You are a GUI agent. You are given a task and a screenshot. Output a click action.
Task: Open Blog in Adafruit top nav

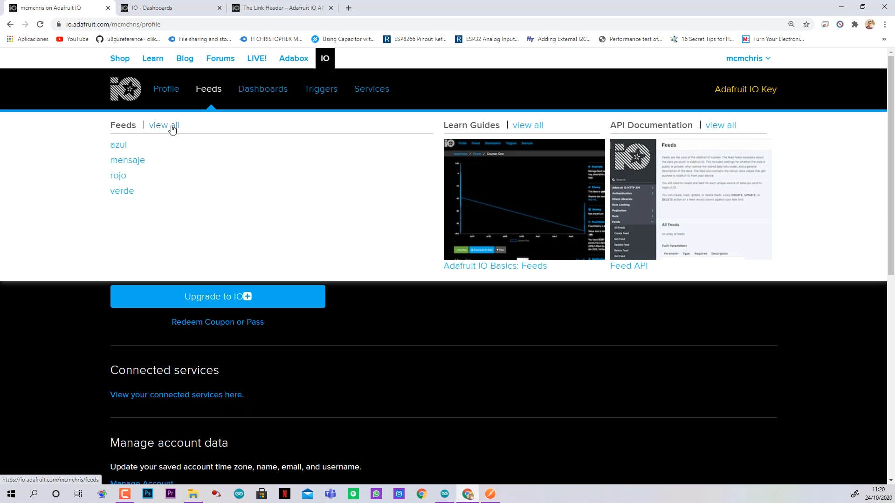185,58
